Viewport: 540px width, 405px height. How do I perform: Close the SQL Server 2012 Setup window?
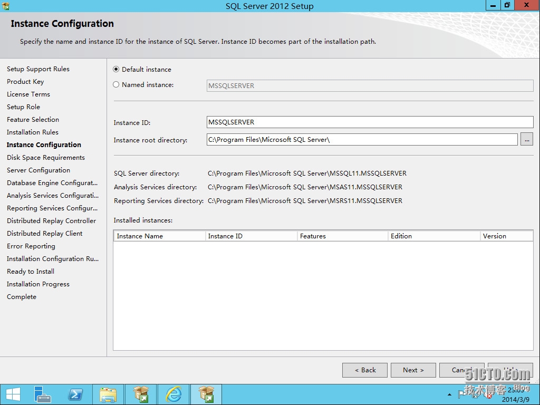(x=527, y=5)
